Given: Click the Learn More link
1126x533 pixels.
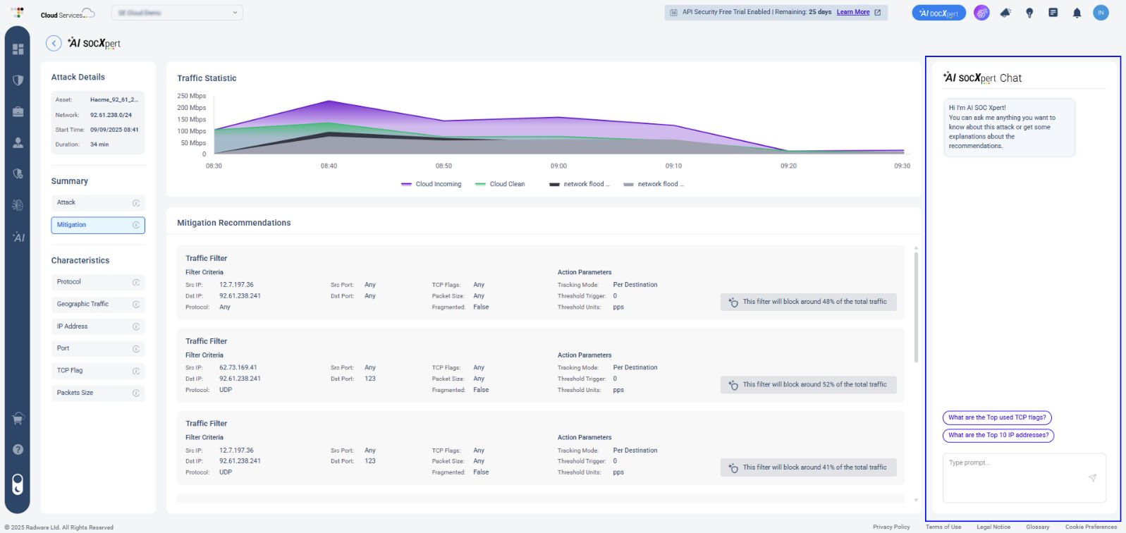Looking at the screenshot, I should tap(853, 12).
